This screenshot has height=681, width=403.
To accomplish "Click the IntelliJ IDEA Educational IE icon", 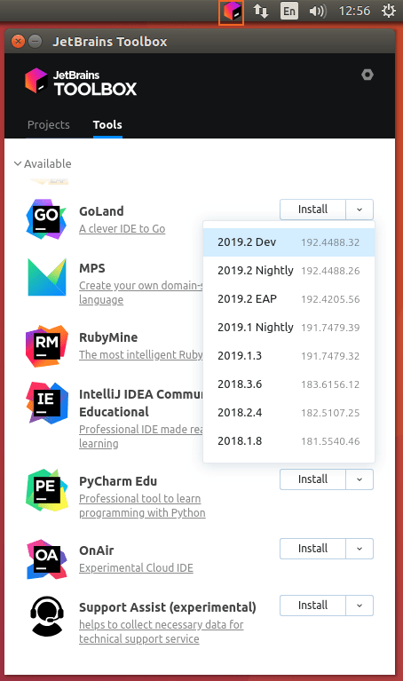I will pos(47,402).
